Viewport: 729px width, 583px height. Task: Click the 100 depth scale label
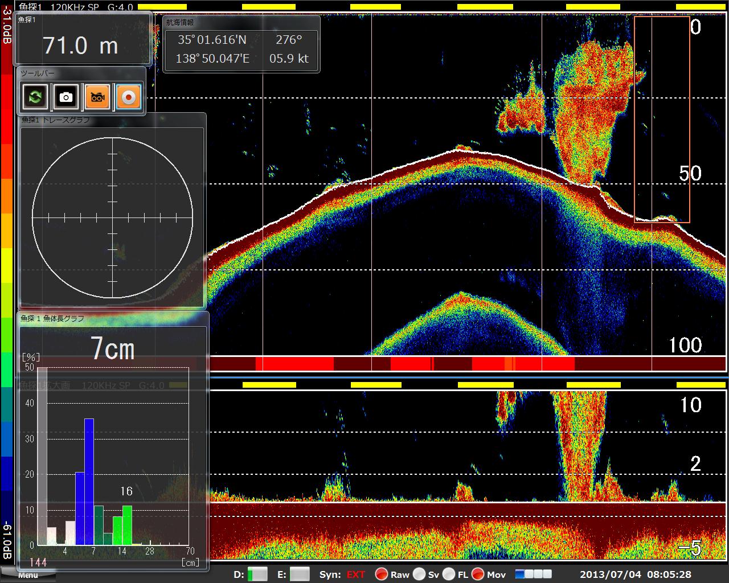coord(685,345)
